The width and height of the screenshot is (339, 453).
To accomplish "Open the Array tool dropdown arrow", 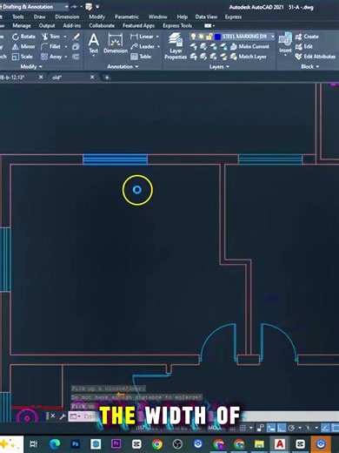I will 66,57.
